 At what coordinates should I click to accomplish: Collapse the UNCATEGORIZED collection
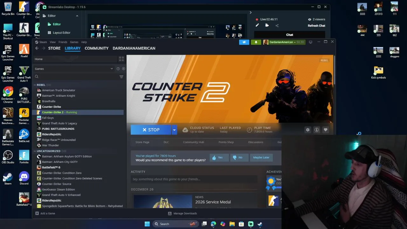click(x=35, y=151)
